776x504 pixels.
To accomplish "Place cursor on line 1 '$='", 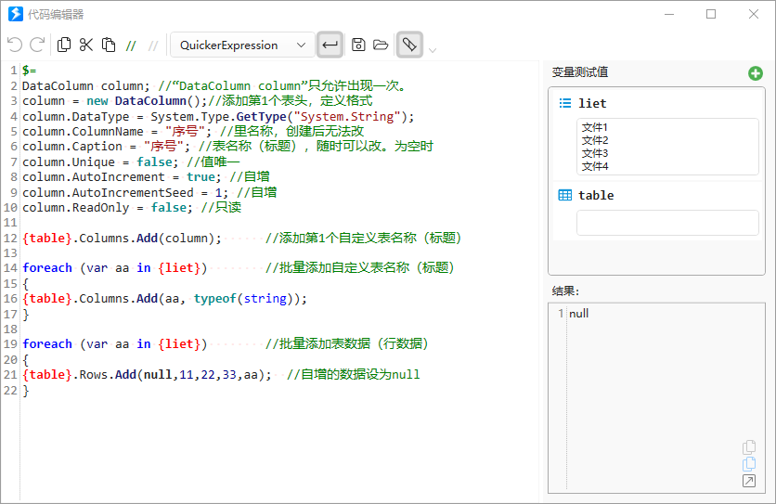I will click(29, 71).
